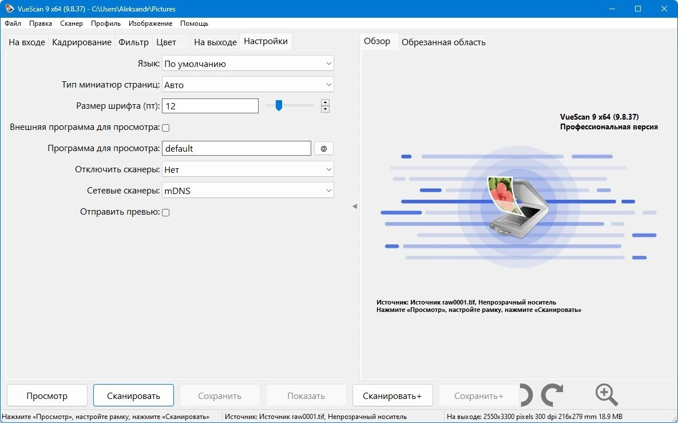Decrease font size with the down stepper arrow
Viewport: 678px width, 423px height.
[325, 109]
